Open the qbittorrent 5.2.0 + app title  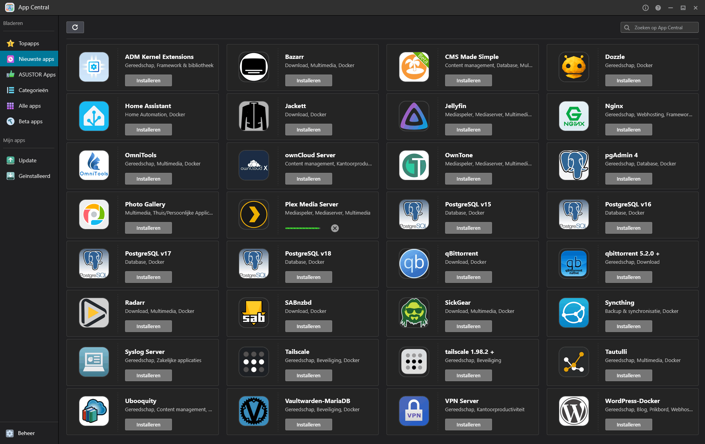pos(632,253)
